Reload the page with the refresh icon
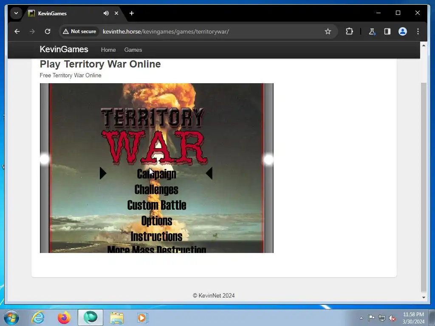The image size is (435, 326). (48, 31)
